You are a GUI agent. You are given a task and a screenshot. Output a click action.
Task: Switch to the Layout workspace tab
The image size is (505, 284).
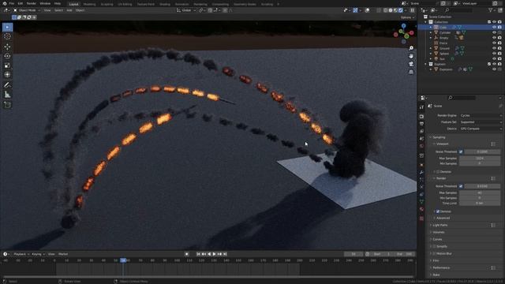coord(73,4)
